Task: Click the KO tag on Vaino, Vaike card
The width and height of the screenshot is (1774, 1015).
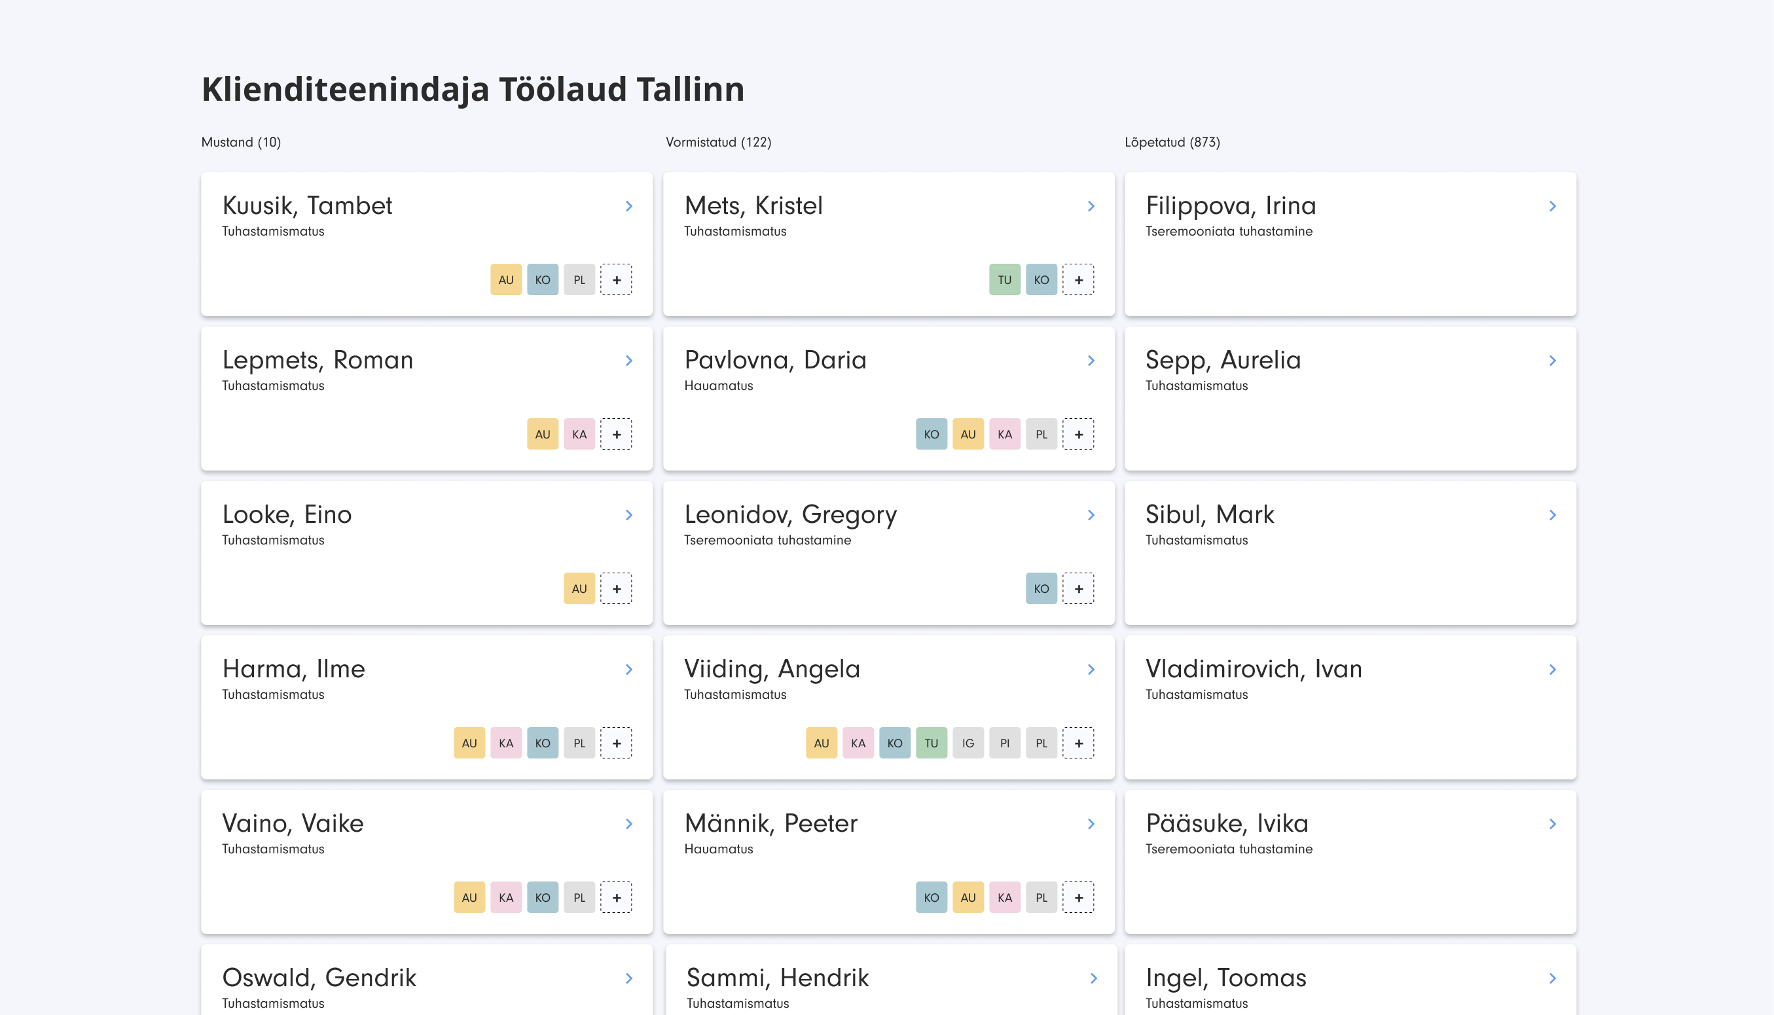Action: [x=543, y=898]
